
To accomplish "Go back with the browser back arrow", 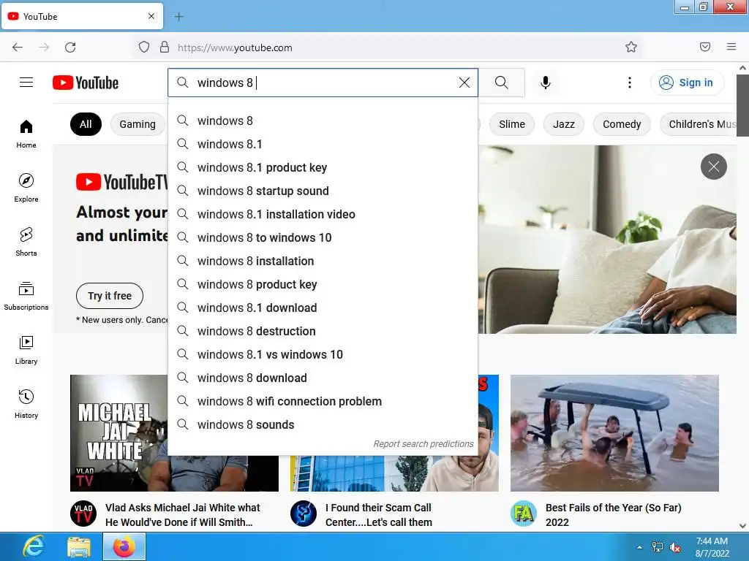I will 18,47.
